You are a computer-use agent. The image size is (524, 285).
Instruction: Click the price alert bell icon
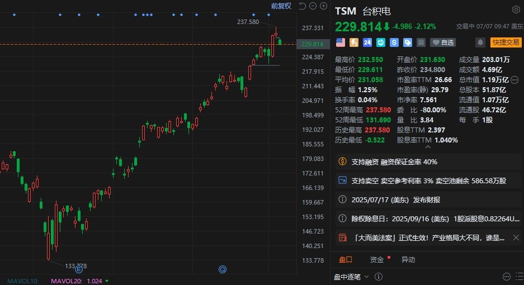pos(480,42)
